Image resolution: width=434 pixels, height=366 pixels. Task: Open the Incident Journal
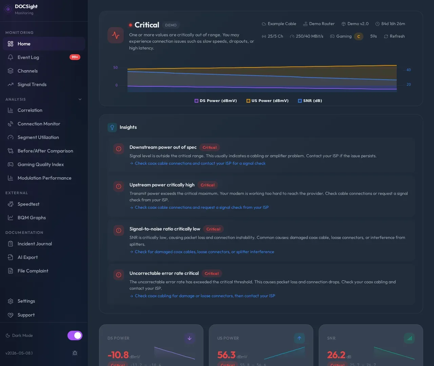44,244
